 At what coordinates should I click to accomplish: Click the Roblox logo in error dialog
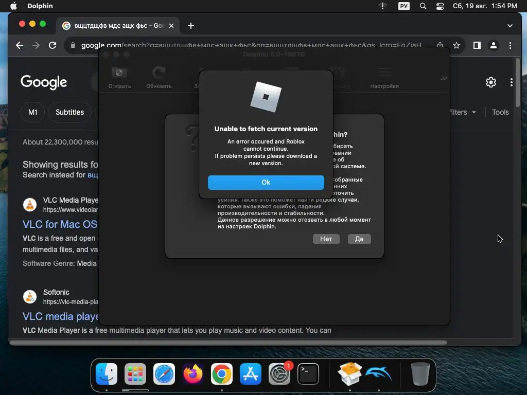coord(266,97)
